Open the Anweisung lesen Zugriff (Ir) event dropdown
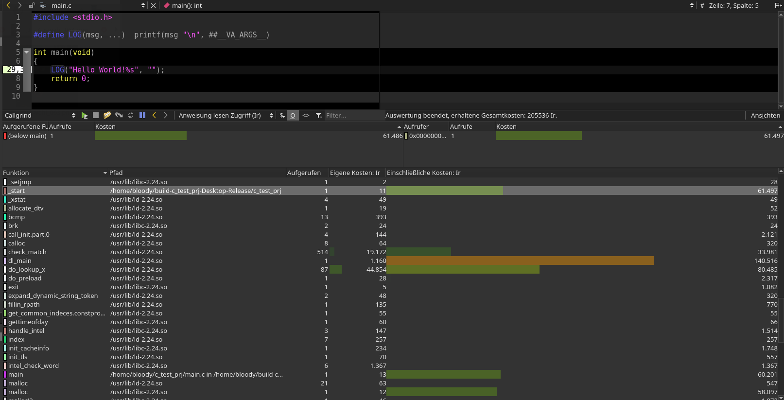784x400 pixels. click(x=226, y=115)
